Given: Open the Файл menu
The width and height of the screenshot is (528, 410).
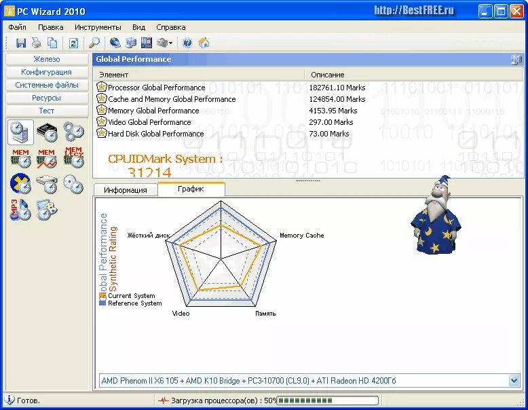Looking at the screenshot, I should [x=17, y=27].
